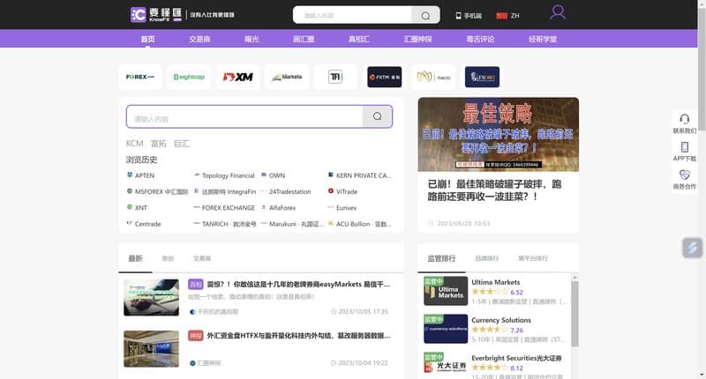The height and width of the screenshot is (379, 706).
Task: Select the KCM hot search keyword
Action: pos(134,144)
